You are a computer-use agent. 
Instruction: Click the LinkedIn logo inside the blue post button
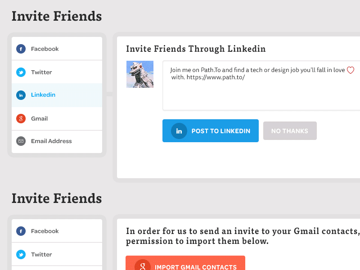click(x=179, y=131)
